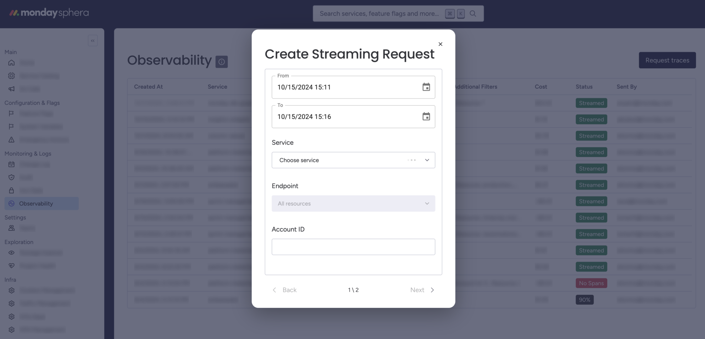Screen dimensions: 705x339
Task: Click the Account ID input field
Action: (x=353, y=247)
